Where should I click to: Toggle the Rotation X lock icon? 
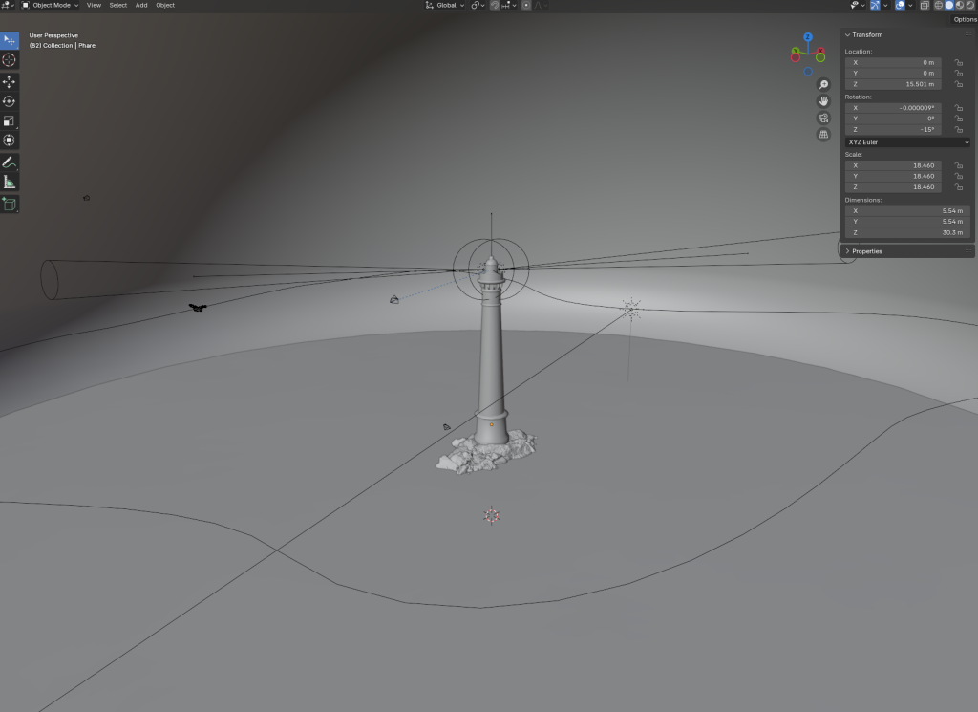[958, 108]
